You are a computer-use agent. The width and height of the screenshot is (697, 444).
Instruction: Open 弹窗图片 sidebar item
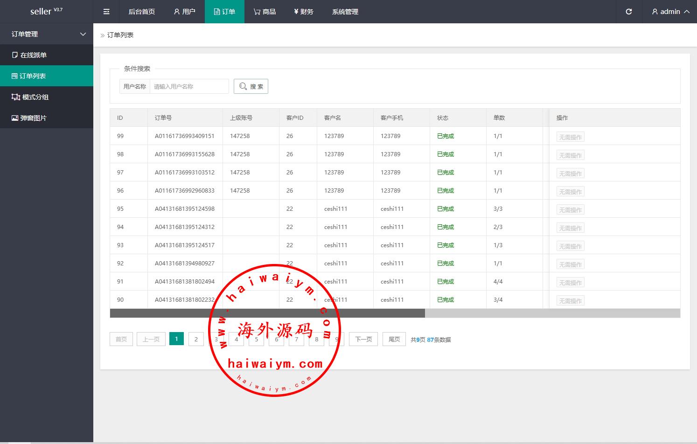33,118
